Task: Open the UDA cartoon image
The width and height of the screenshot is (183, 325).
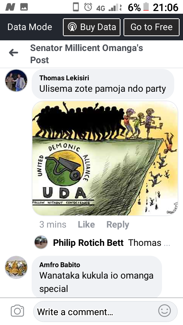Action: [x=105, y=158]
